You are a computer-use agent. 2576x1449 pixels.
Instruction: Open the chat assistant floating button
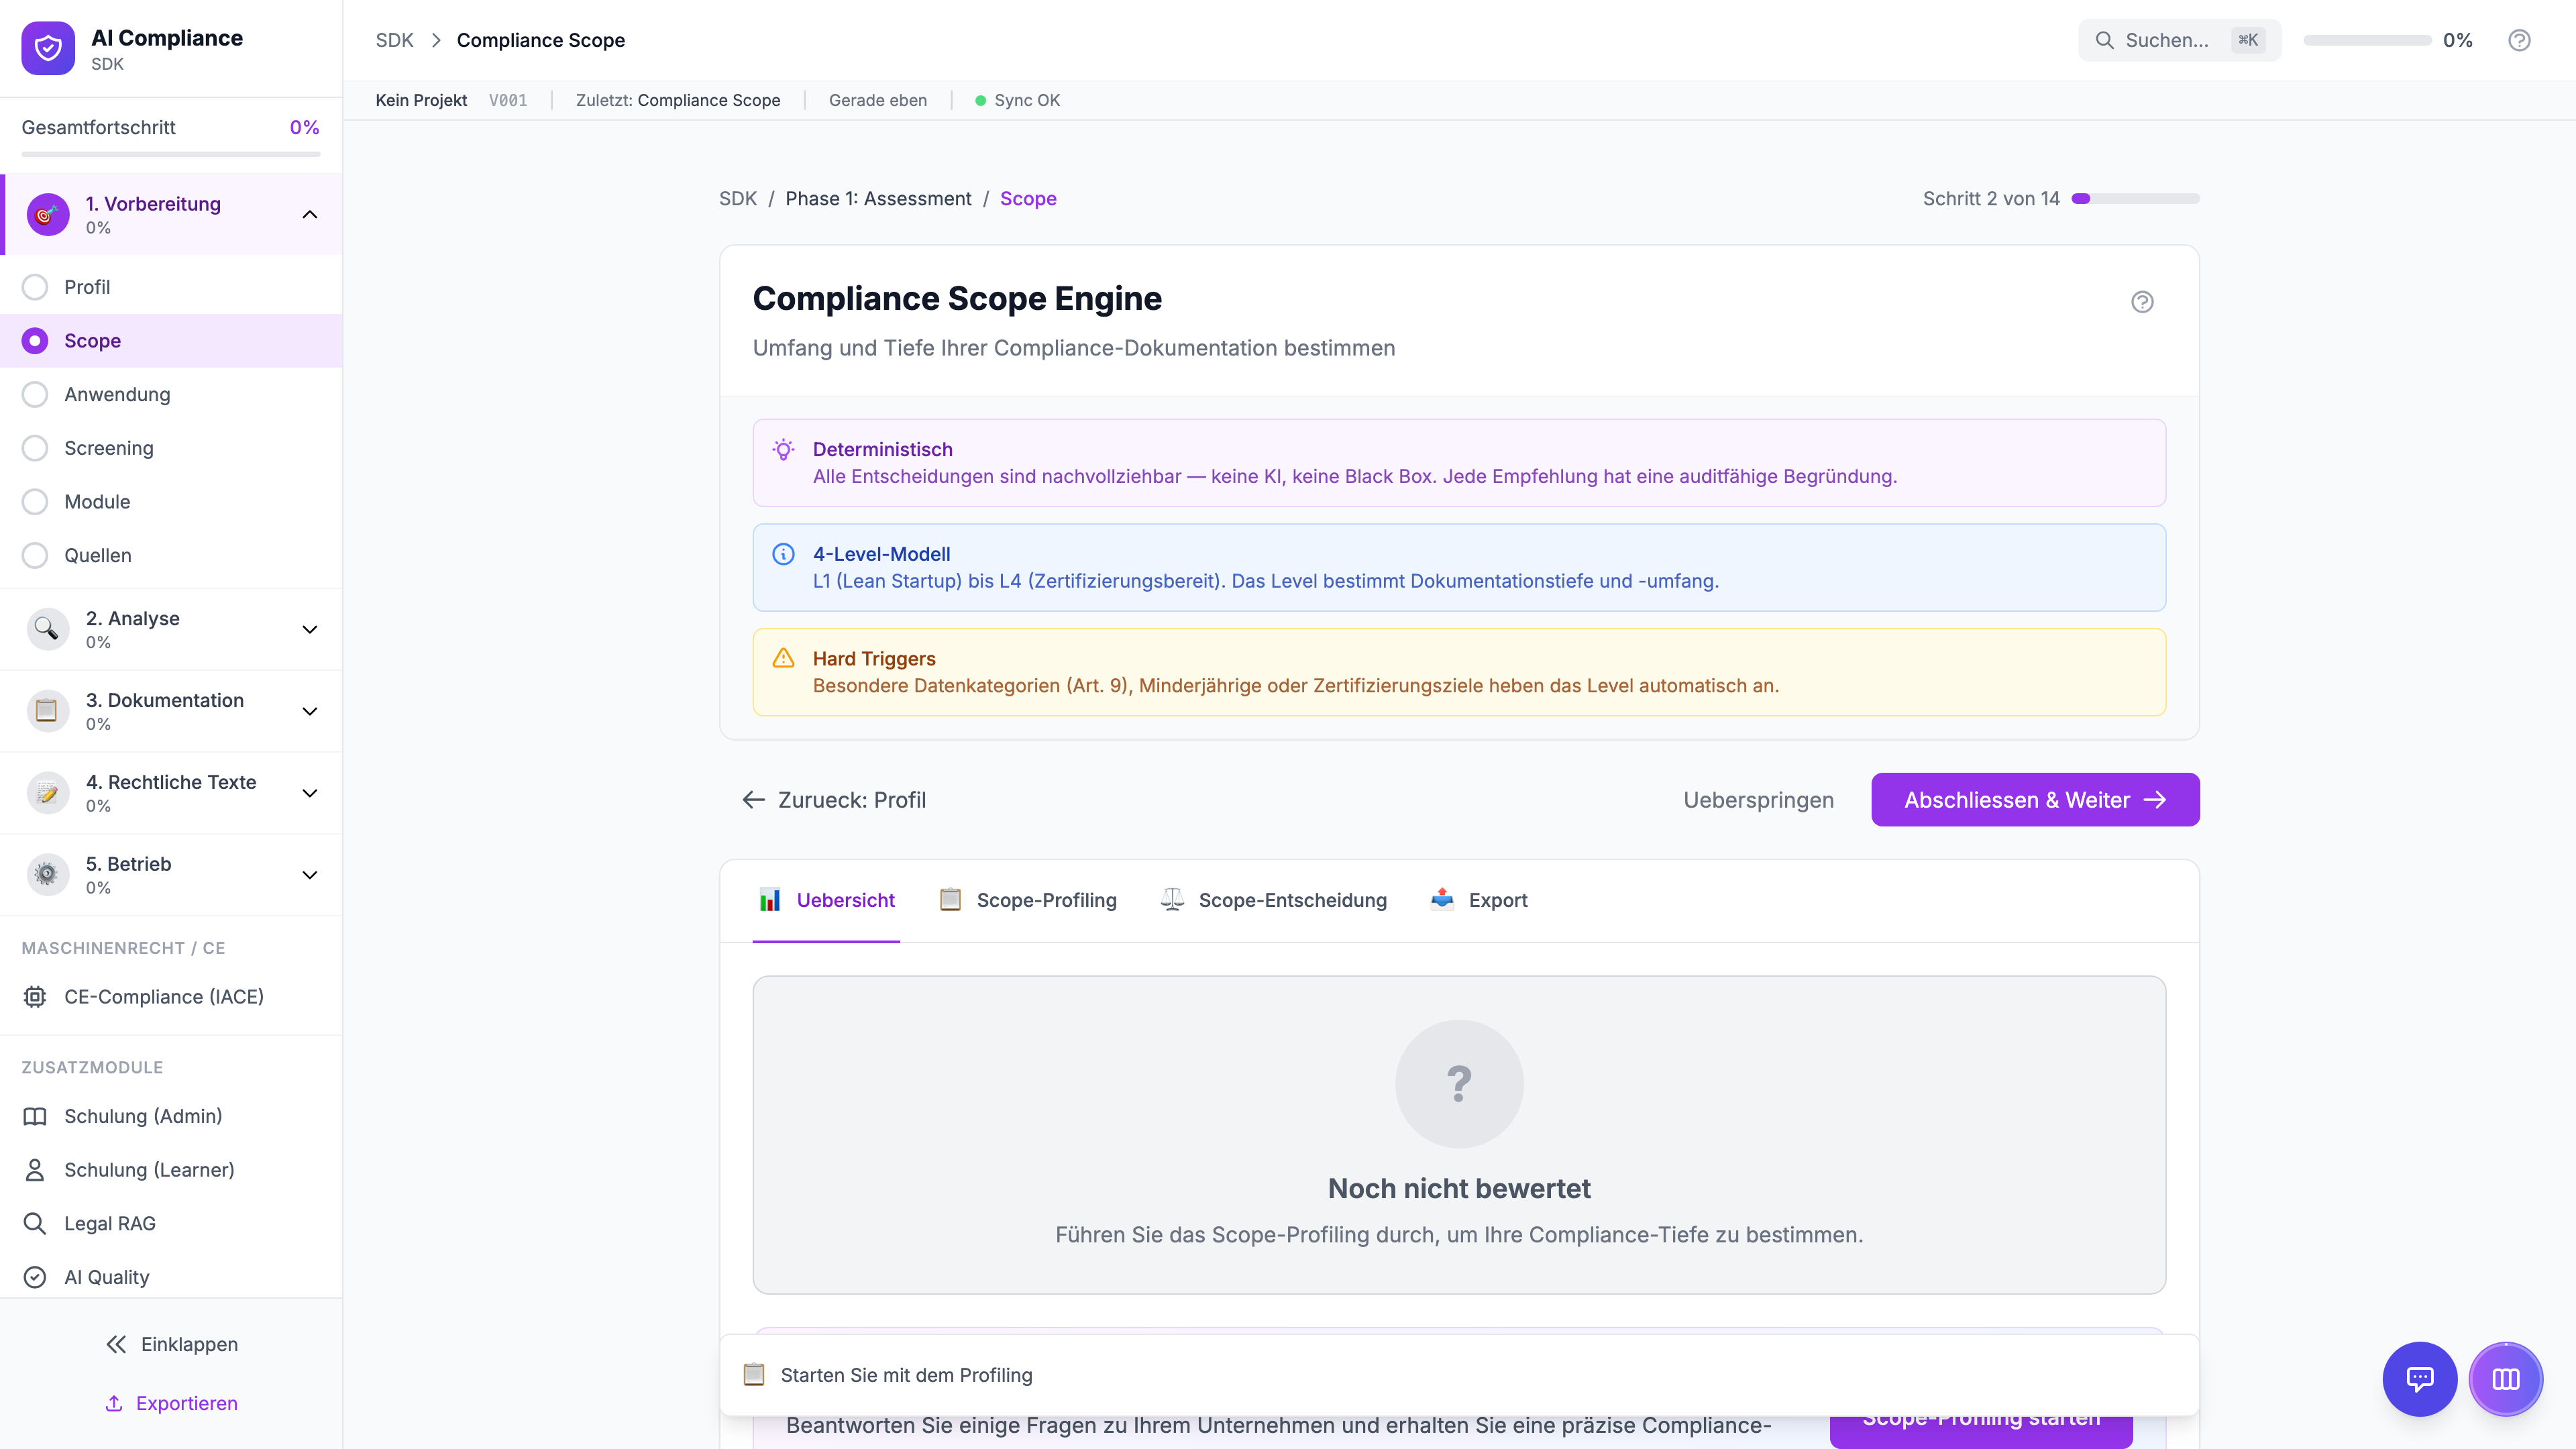pyautogui.click(x=2419, y=1379)
